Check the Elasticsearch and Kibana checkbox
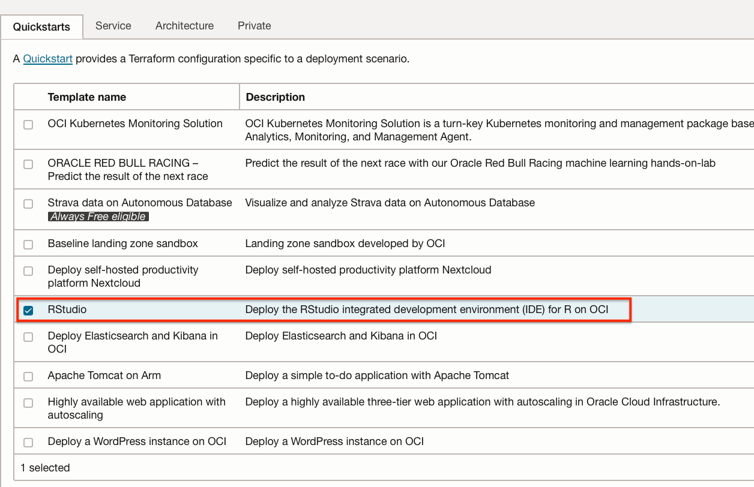Viewport: 754px width, 487px height. coord(28,337)
